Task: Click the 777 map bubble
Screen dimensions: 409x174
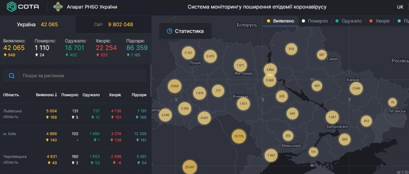Action: pos(218,91)
